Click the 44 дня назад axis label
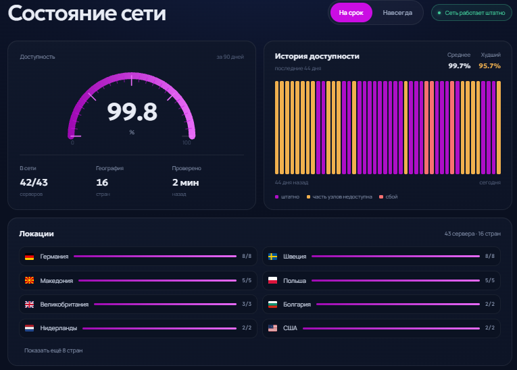The height and width of the screenshot is (370, 517). 291,182
